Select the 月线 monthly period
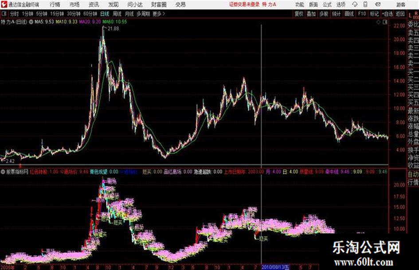Viewport: 419px width, 270px height. point(129,14)
